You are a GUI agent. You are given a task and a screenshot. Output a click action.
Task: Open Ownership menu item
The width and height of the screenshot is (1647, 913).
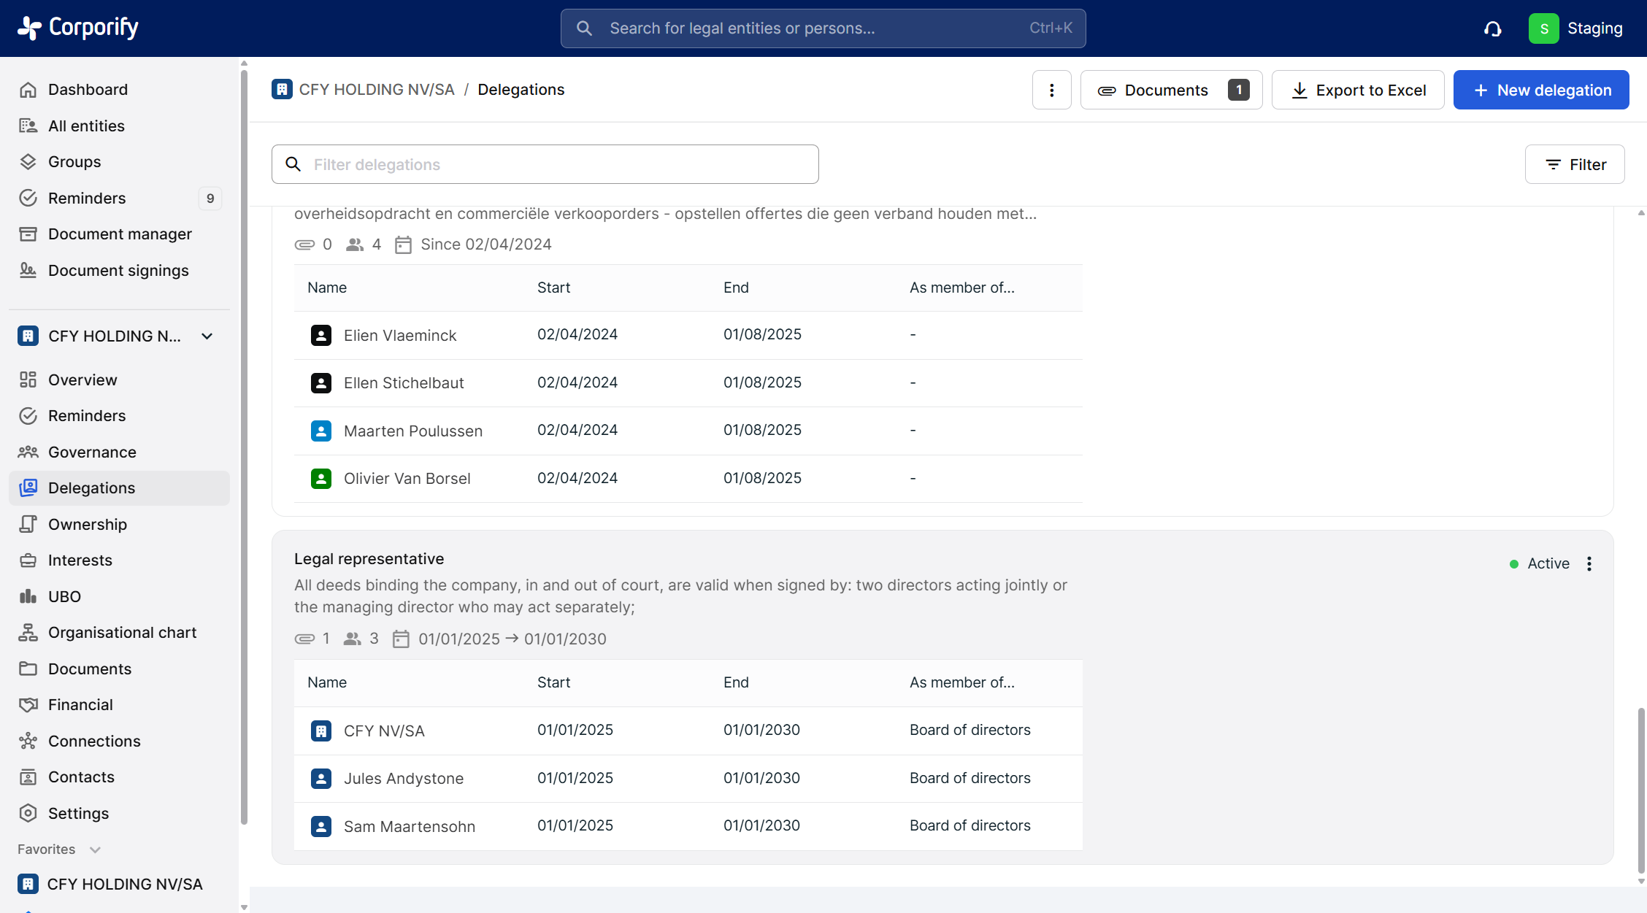click(88, 524)
